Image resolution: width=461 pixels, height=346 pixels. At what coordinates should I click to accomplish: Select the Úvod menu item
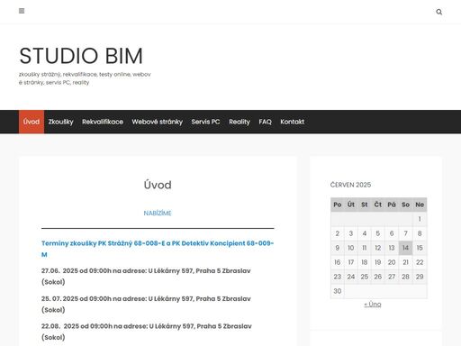[x=32, y=122]
